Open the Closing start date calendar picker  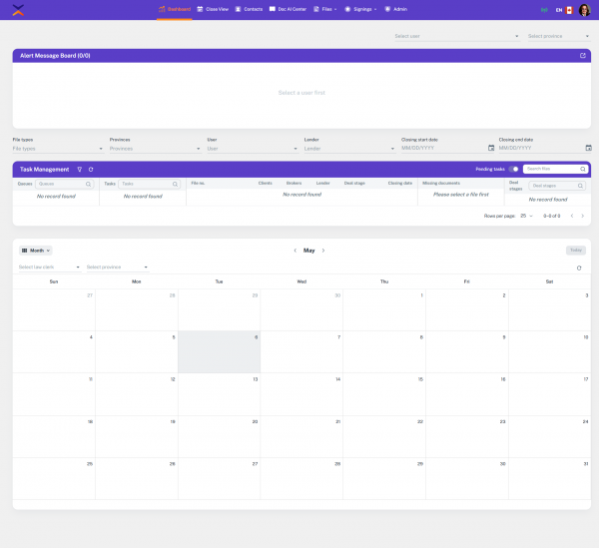click(490, 148)
